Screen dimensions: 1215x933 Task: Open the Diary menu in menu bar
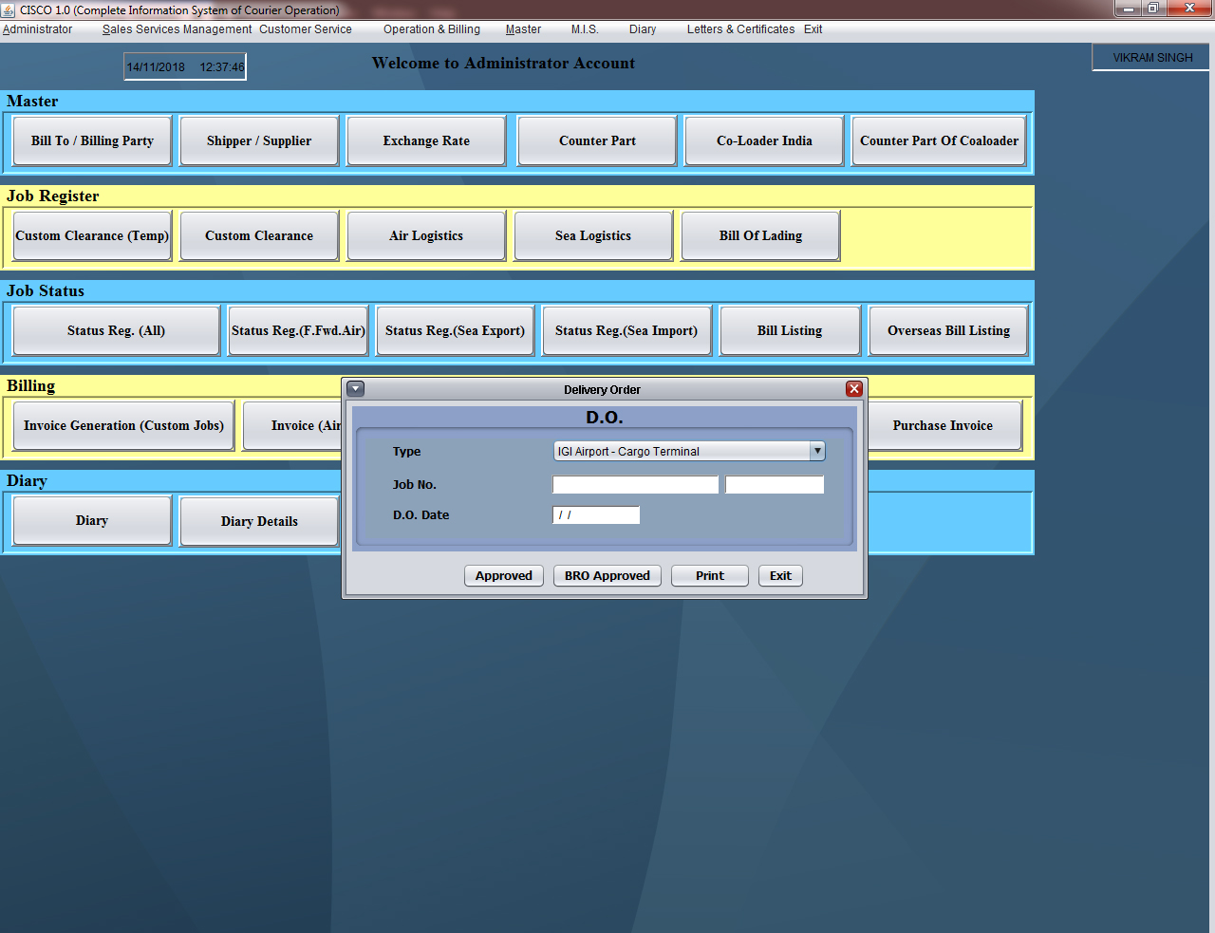[x=643, y=29]
